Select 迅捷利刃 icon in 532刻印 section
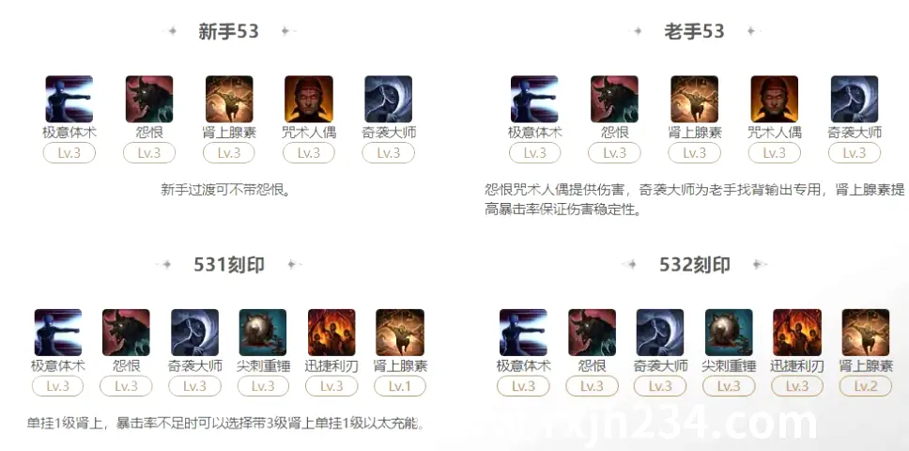The width and height of the screenshot is (909, 451). point(796,333)
